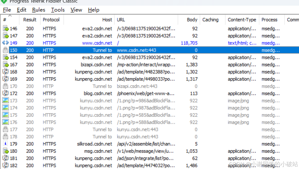The image size is (299, 169).
Task: Open the Tools menu
Action: 58,10
